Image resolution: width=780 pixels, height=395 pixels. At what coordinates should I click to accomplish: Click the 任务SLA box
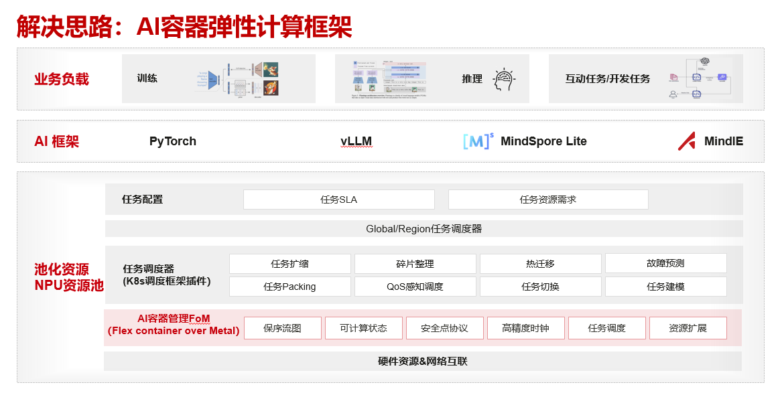[338, 200]
